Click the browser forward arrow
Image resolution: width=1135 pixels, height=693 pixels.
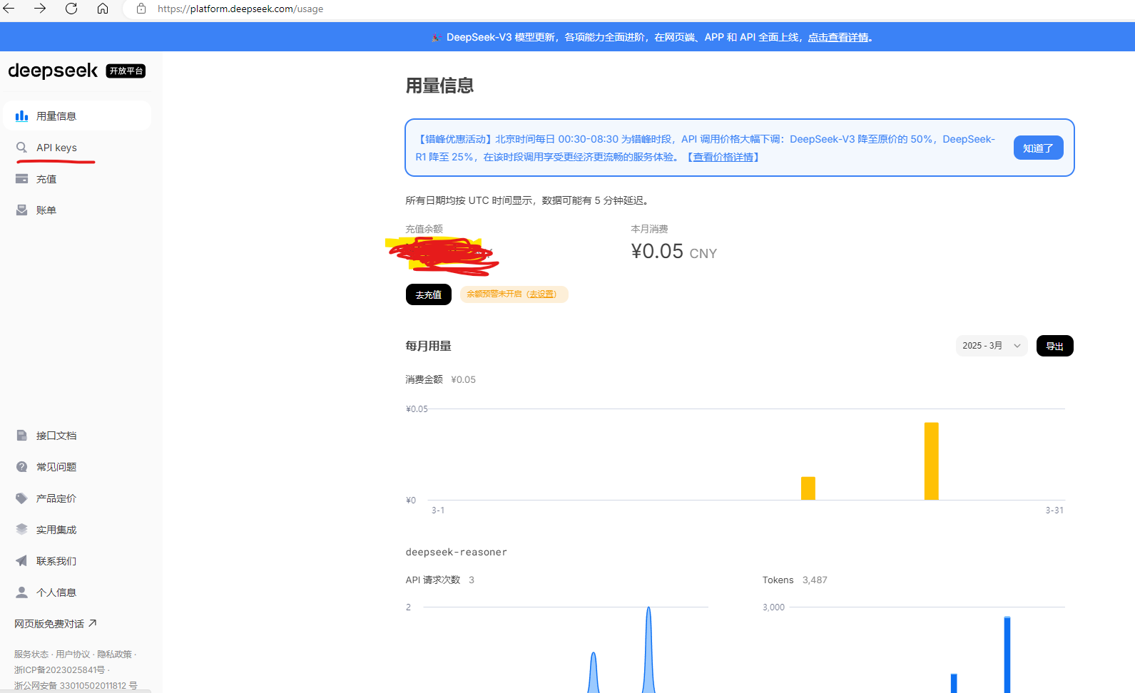[x=40, y=9]
